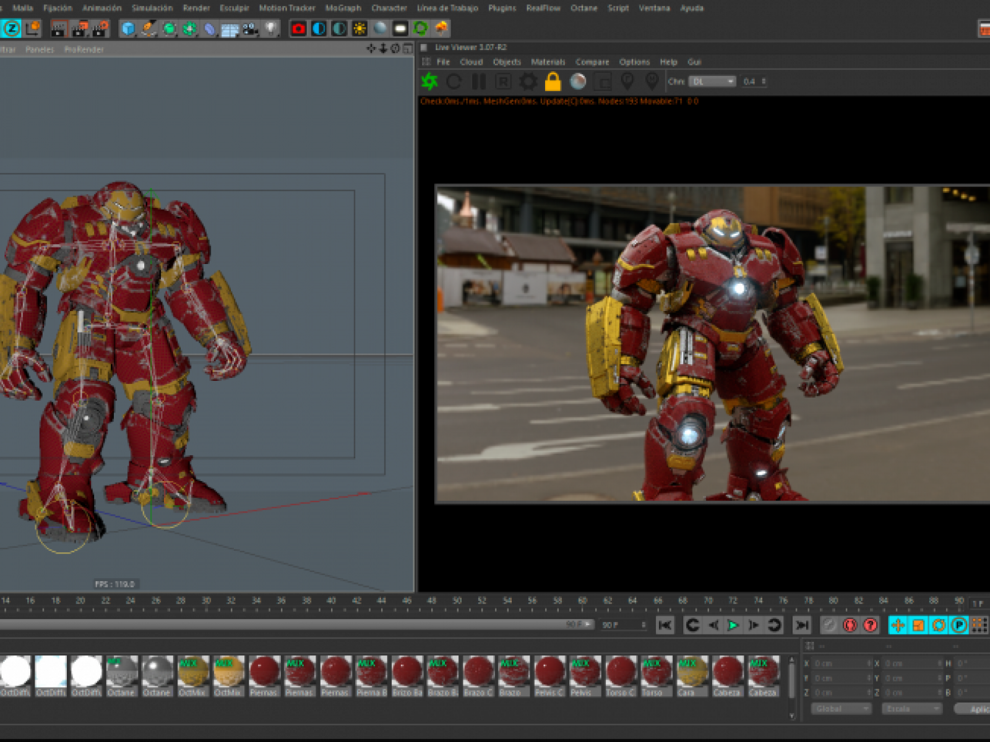Toggle parameter keyframe recording
Viewport: 990px width, 742px height.
coord(959,625)
